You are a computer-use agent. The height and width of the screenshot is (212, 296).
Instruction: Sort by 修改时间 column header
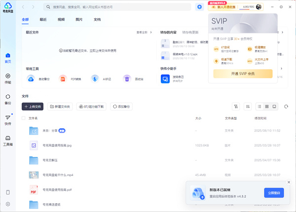pyautogui.click(x=260, y=118)
